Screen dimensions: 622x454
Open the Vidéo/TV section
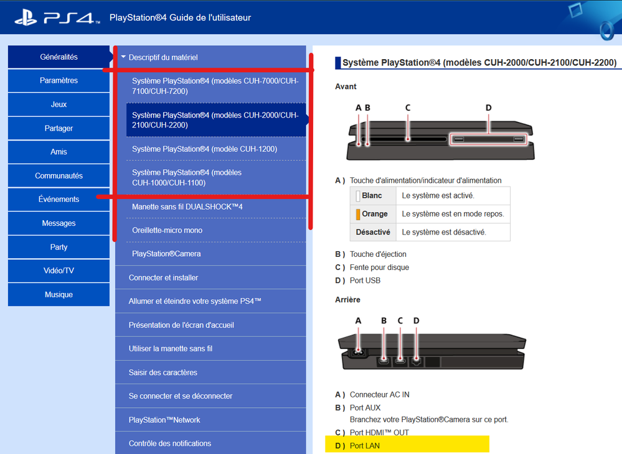pyautogui.click(x=59, y=271)
